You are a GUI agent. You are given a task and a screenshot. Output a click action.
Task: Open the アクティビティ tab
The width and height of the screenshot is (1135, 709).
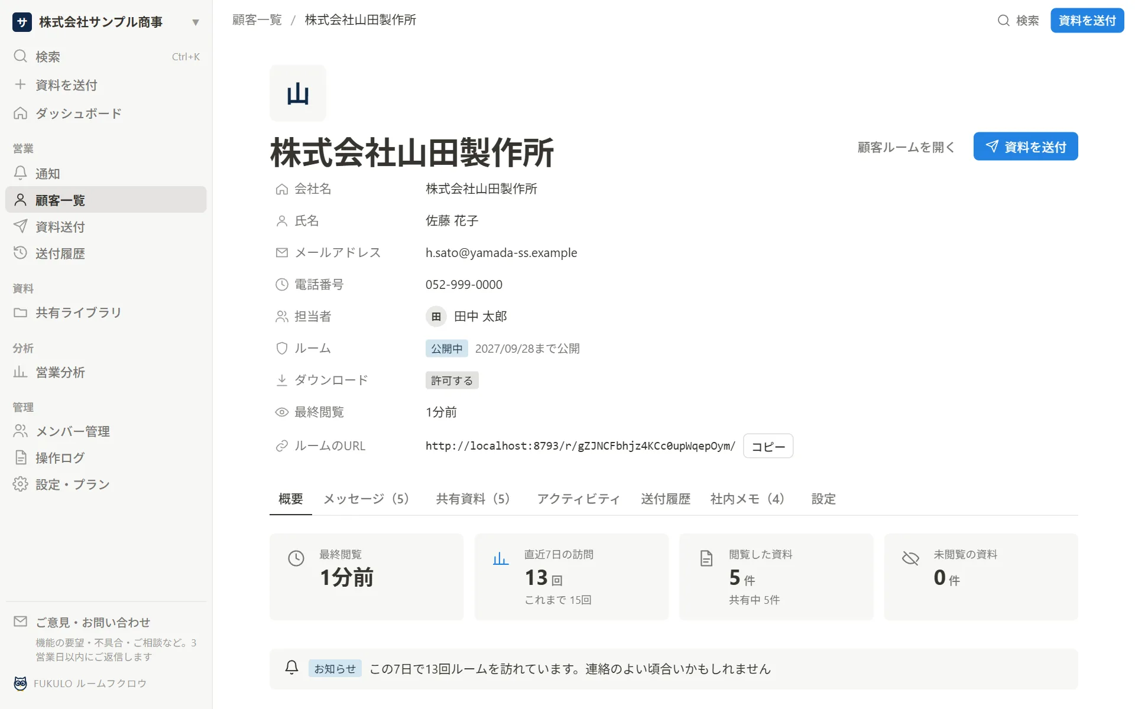click(x=578, y=499)
